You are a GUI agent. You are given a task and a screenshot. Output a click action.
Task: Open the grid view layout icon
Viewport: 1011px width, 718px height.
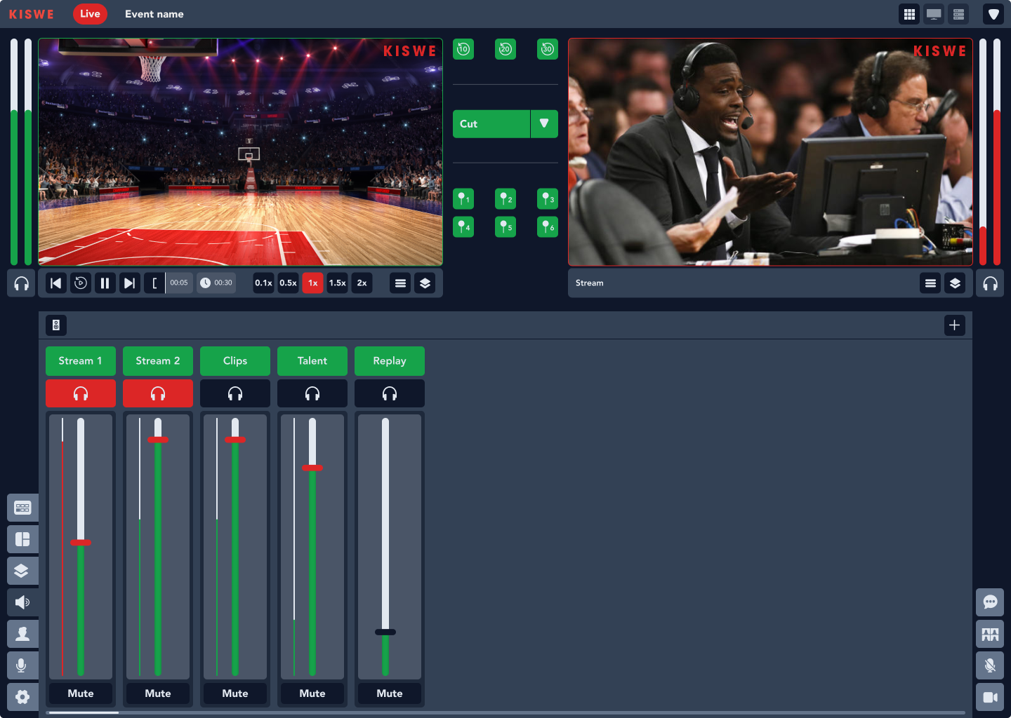coord(909,14)
